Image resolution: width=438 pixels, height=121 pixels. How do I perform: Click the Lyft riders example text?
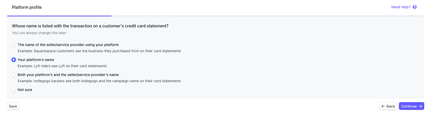tap(62, 66)
